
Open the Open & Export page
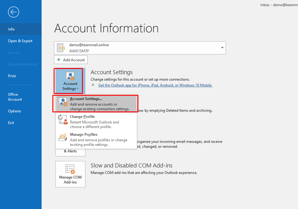[x=20, y=41]
